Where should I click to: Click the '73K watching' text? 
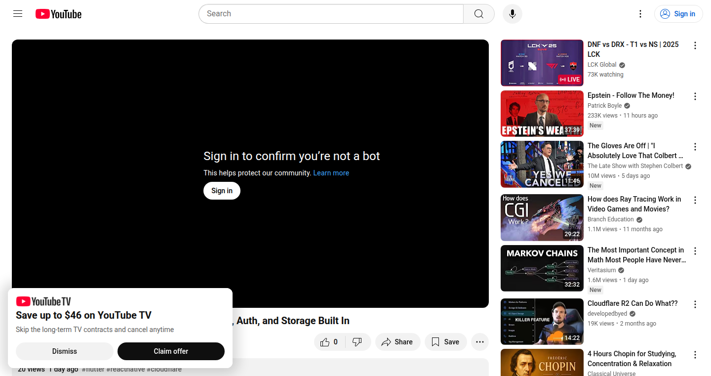coord(605,75)
